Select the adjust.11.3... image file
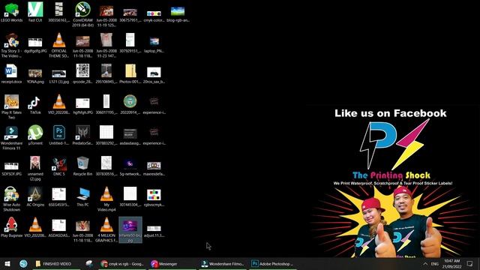480x270 pixels. pyautogui.click(x=154, y=232)
